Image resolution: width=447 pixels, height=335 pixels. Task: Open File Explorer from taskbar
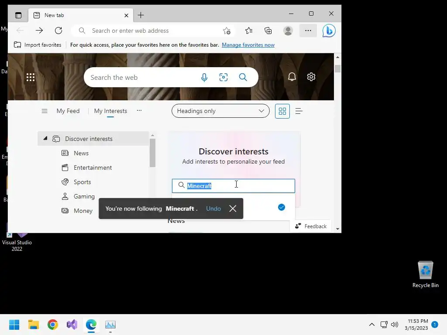coord(33,325)
